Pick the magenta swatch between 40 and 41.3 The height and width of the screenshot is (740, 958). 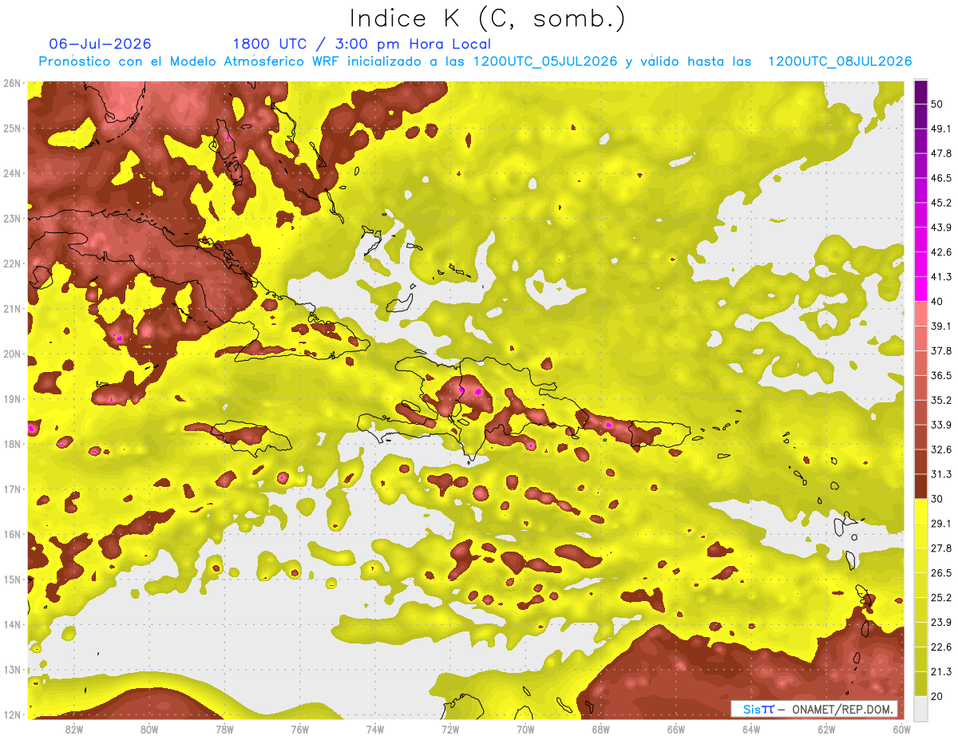[x=920, y=289]
